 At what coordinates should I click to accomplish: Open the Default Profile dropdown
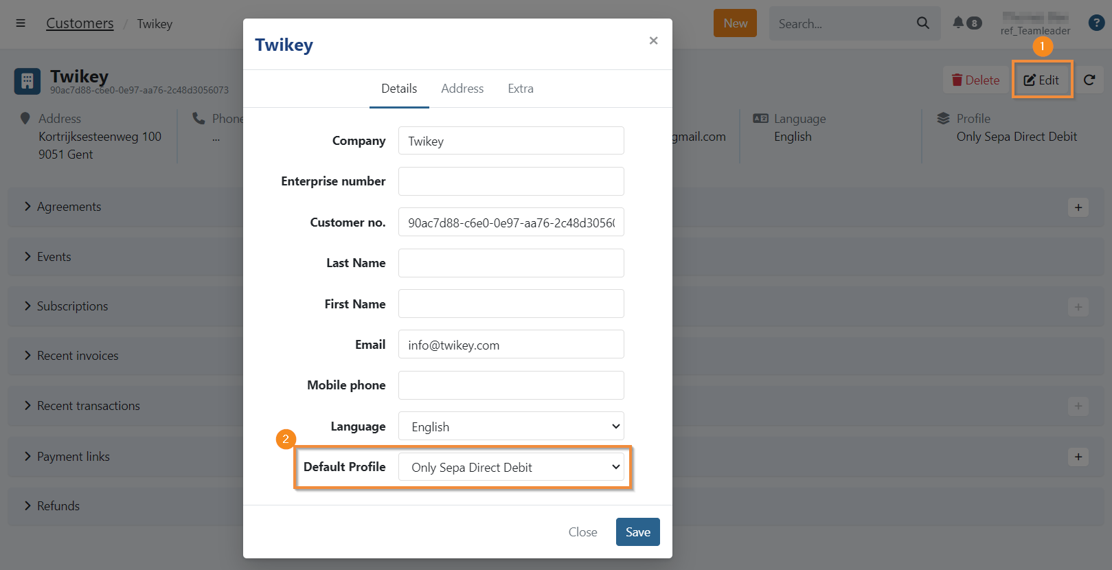pyautogui.click(x=511, y=468)
